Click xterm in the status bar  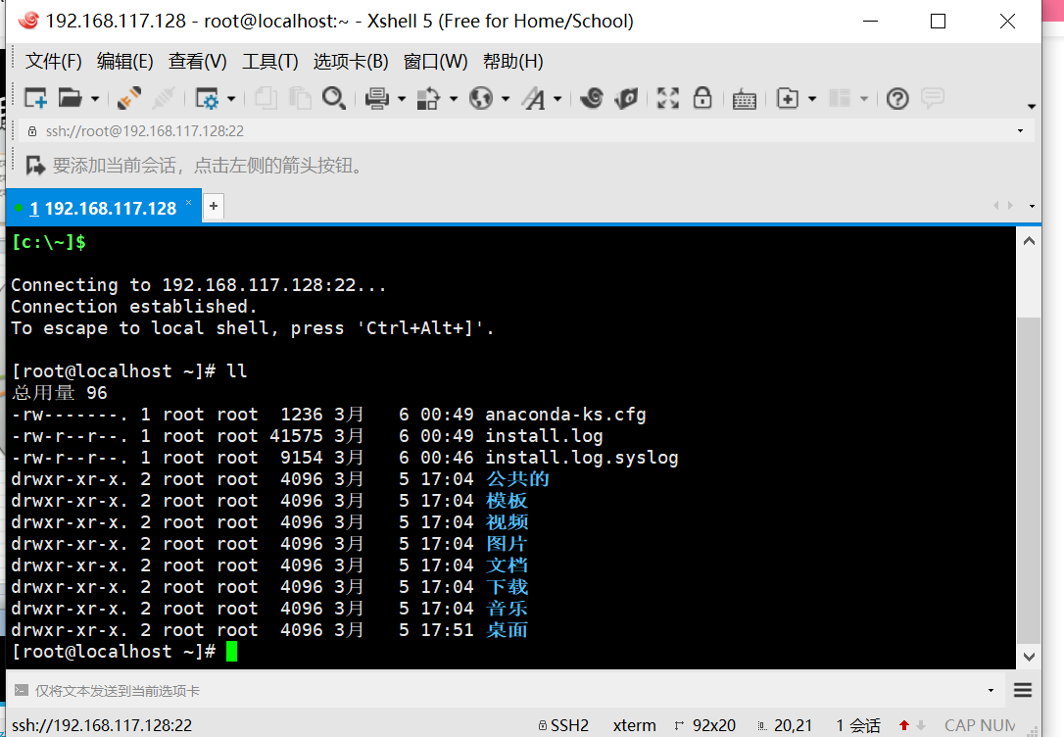(635, 725)
